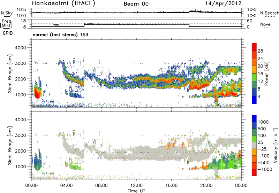
Task: Select the 'Freq. [MHz]' axis label
Action: (7, 24)
